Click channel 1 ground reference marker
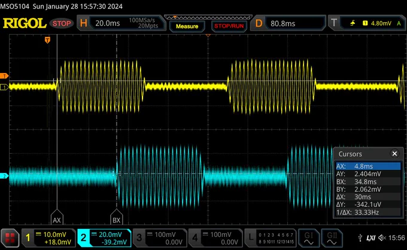The image size is (407, 250). [4, 87]
